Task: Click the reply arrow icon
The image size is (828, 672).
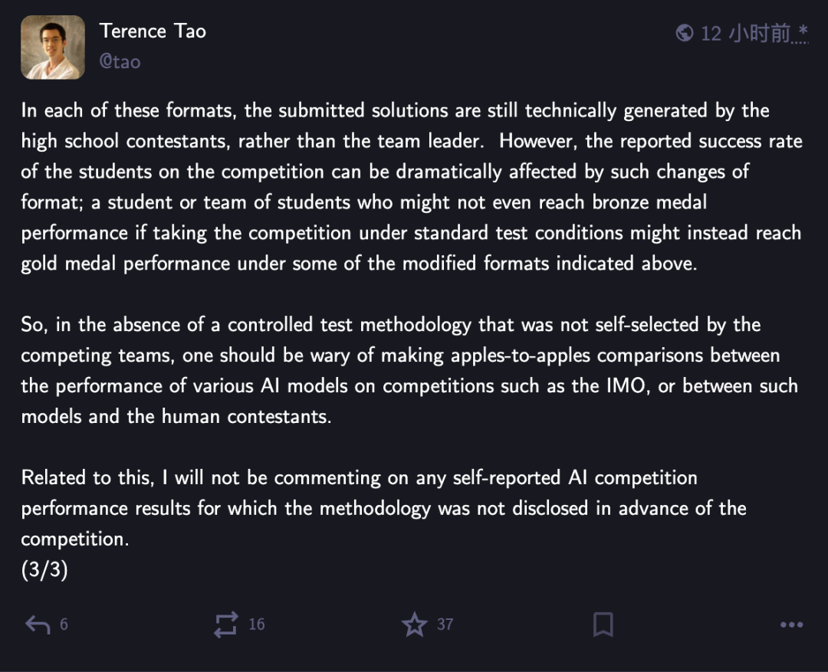Action: [38, 625]
